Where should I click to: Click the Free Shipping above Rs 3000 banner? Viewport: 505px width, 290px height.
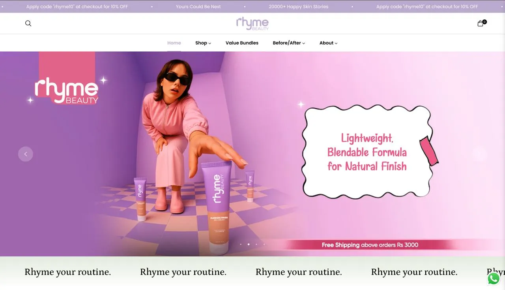click(x=370, y=245)
